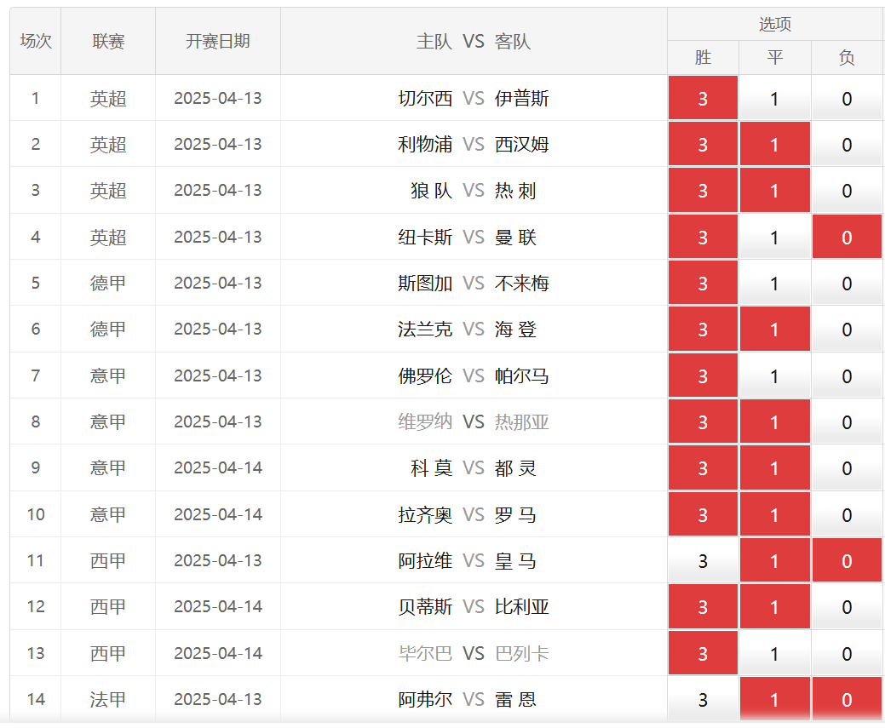Viewport: 885px width, 728px height.
Task: Click the 主队 VS 客队 header
Action: (474, 41)
